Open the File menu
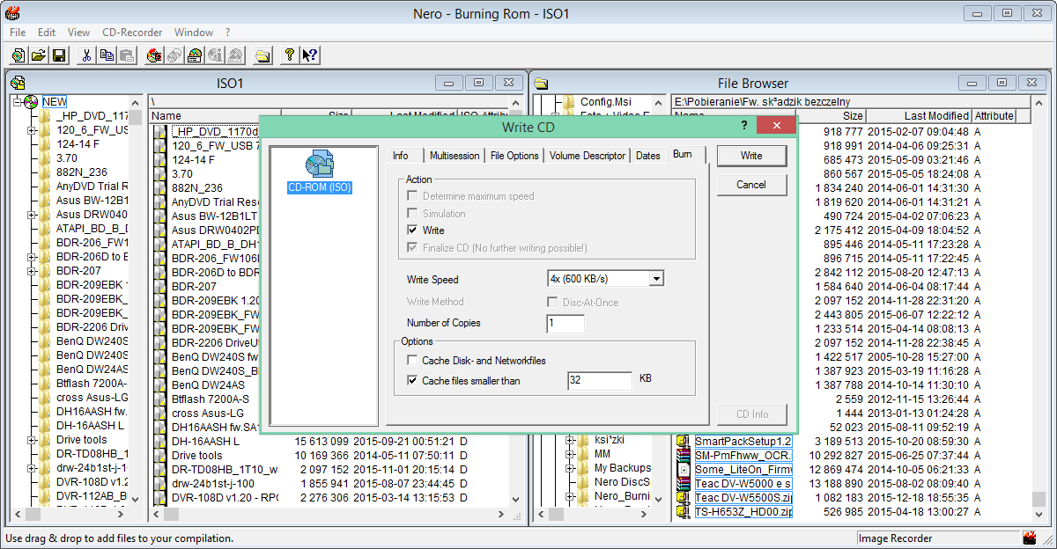1057x549 pixels. (x=18, y=33)
